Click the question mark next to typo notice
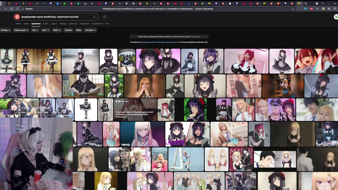 tap(206, 42)
